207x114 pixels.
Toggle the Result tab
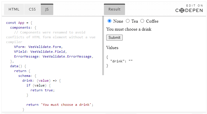pos(114,9)
